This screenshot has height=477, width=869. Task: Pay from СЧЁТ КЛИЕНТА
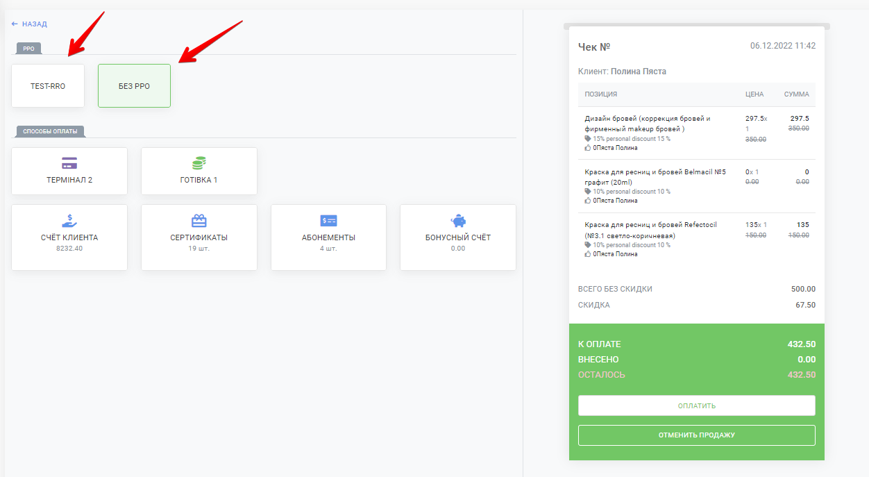click(69, 237)
